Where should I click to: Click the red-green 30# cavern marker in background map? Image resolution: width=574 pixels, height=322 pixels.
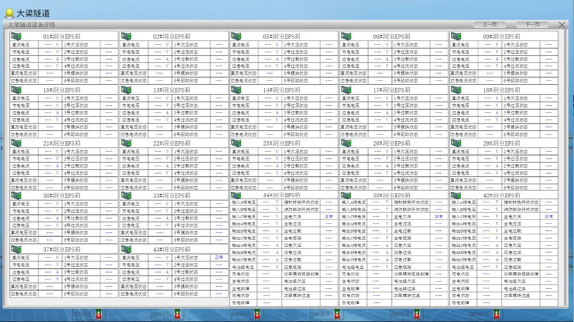tap(257, 314)
